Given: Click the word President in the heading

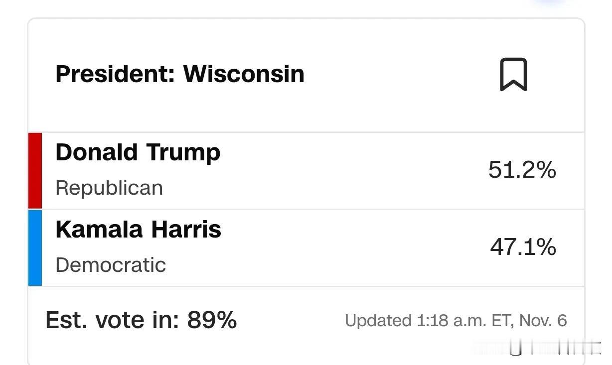Looking at the screenshot, I should click(x=115, y=74).
